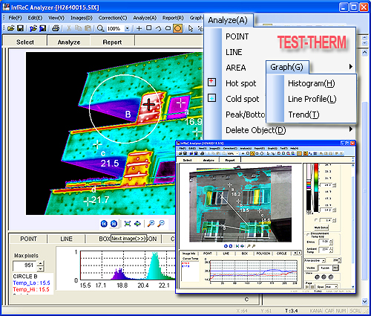Open the Edit(E) menu
The height and width of the screenshot is (316, 371).
pyautogui.click(x=35, y=18)
